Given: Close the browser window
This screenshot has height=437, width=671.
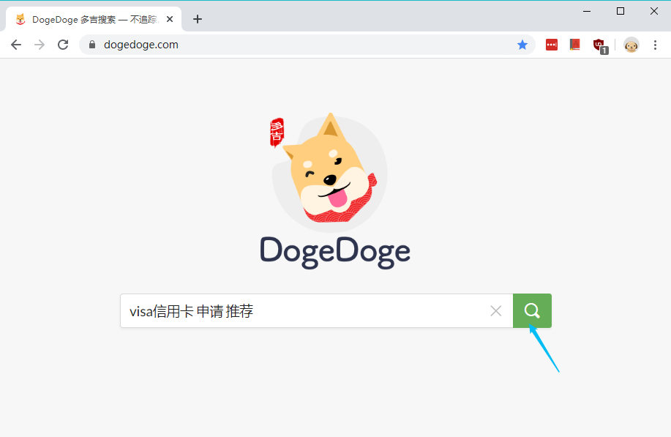Looking at the screenshot, I should 654,11.
